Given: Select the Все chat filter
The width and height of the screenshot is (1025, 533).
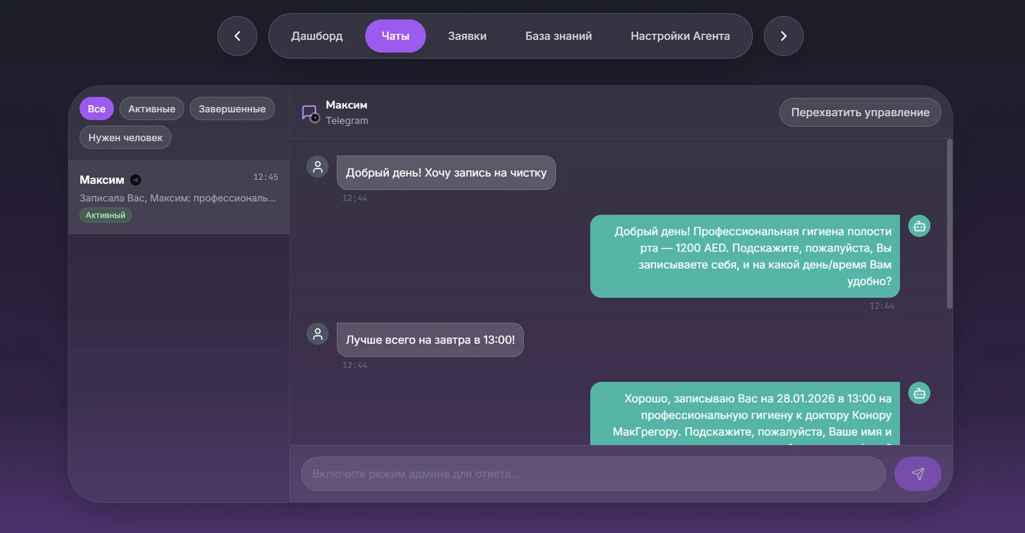Looking at the screenshot, I should (x=97, y=109).
